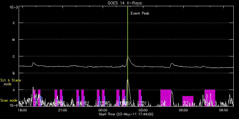Select the first magenta block labeled 0
239x119 pixels.
(35, 98)
